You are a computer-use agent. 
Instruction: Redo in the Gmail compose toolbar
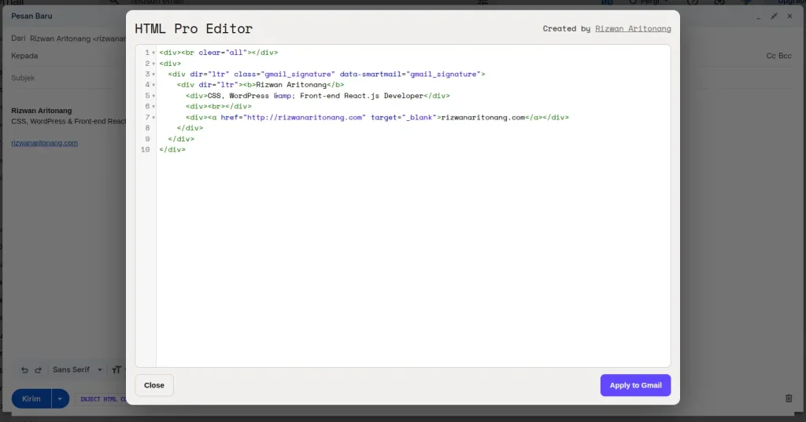point(38,369)
